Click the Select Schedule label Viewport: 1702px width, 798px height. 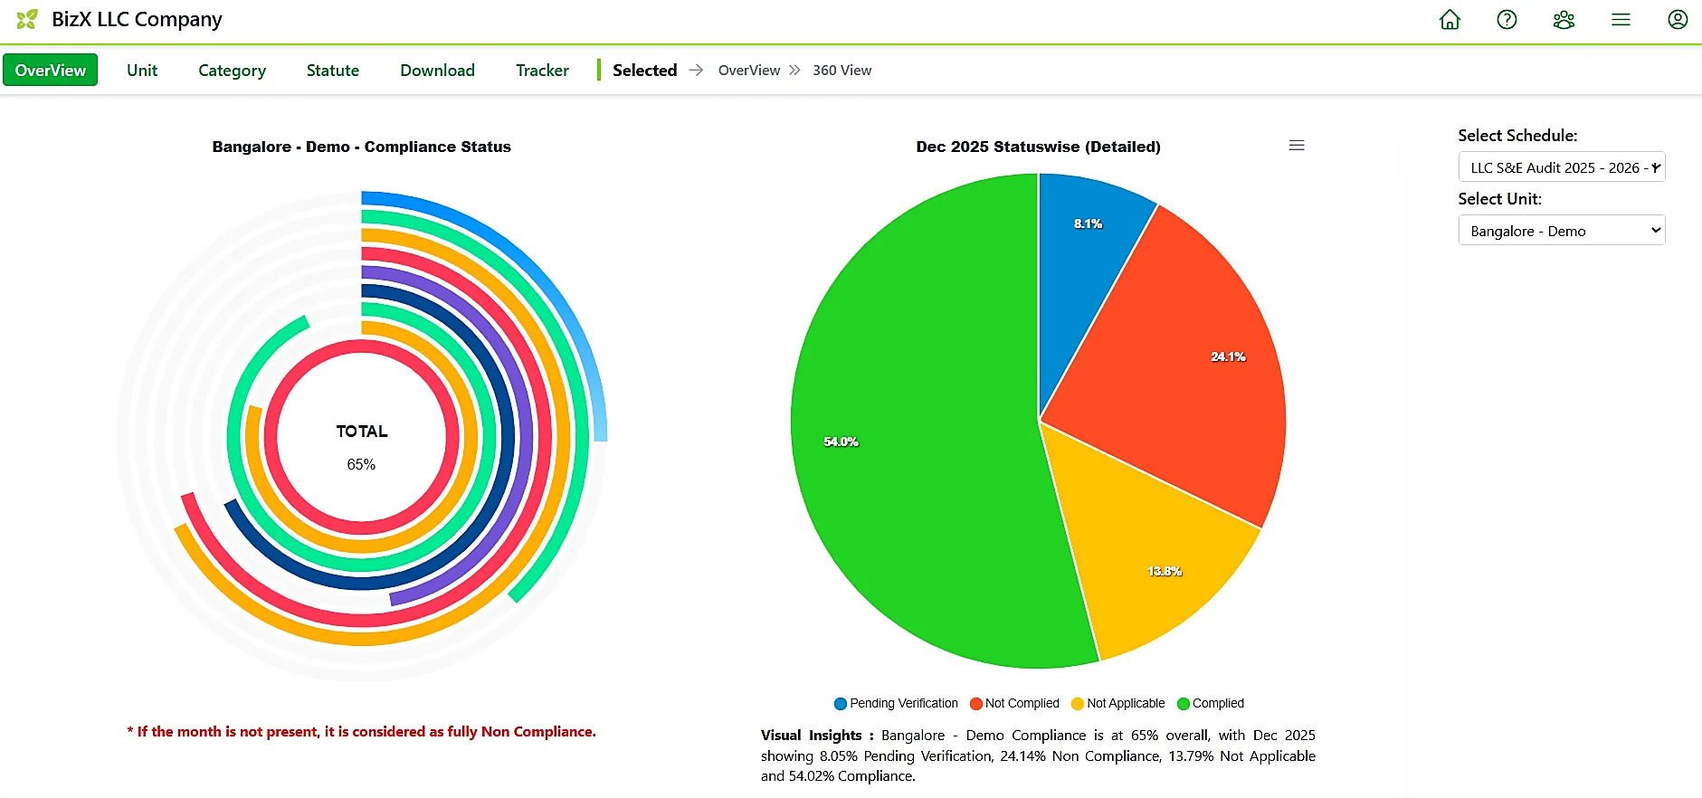(1517, 135)
